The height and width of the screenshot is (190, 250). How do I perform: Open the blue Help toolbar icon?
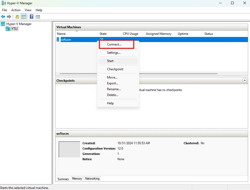[x=32, y=16]
